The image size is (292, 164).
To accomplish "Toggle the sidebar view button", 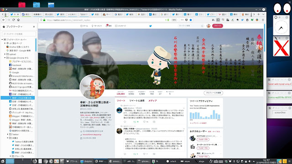I will coord(218,20).
